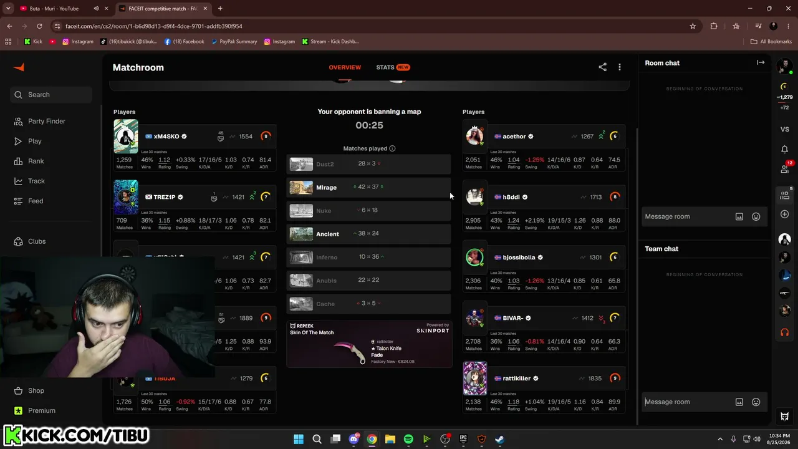Click the plus icon to invite players

[x=785, y=214]
